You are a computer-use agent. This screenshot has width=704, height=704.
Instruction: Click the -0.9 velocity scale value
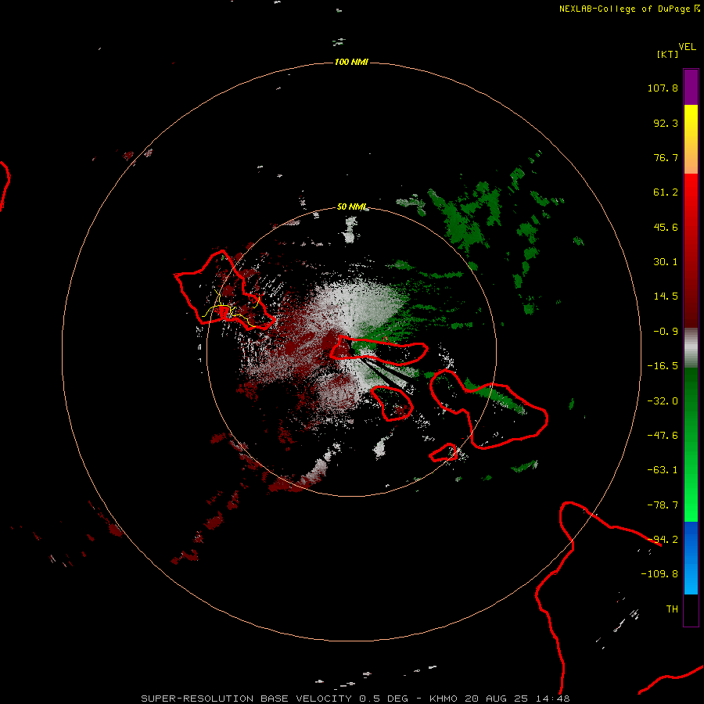click(x=666, y=332)
